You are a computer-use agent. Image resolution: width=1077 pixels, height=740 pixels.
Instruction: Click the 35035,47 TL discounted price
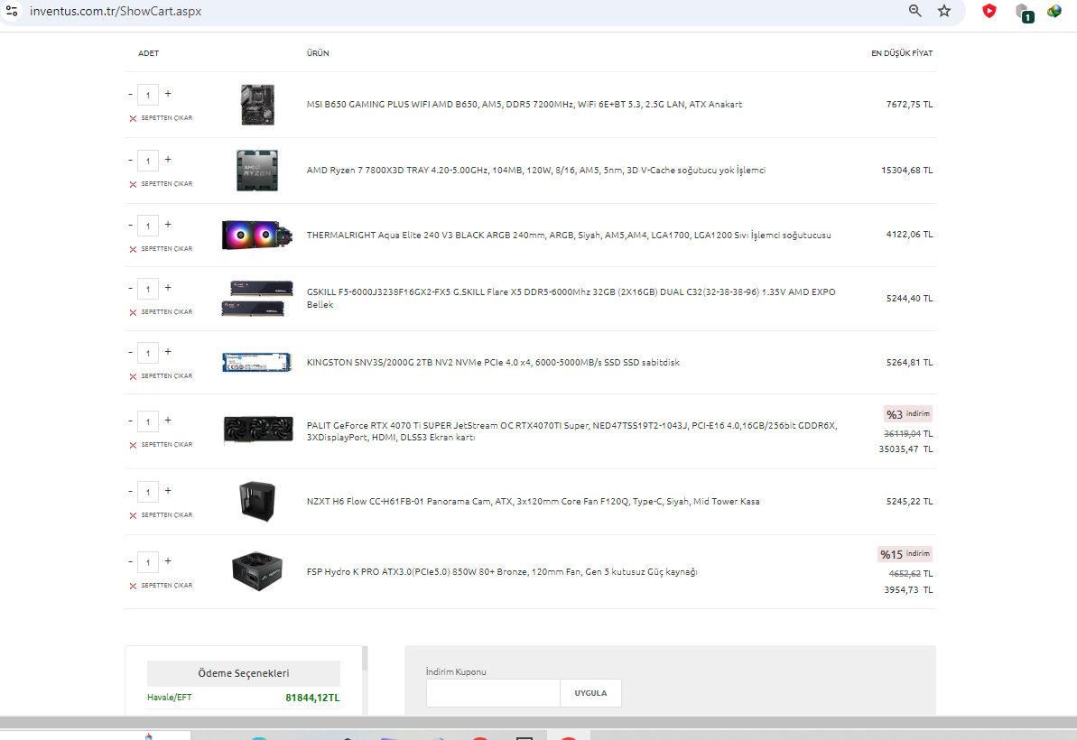coord(906,449)
